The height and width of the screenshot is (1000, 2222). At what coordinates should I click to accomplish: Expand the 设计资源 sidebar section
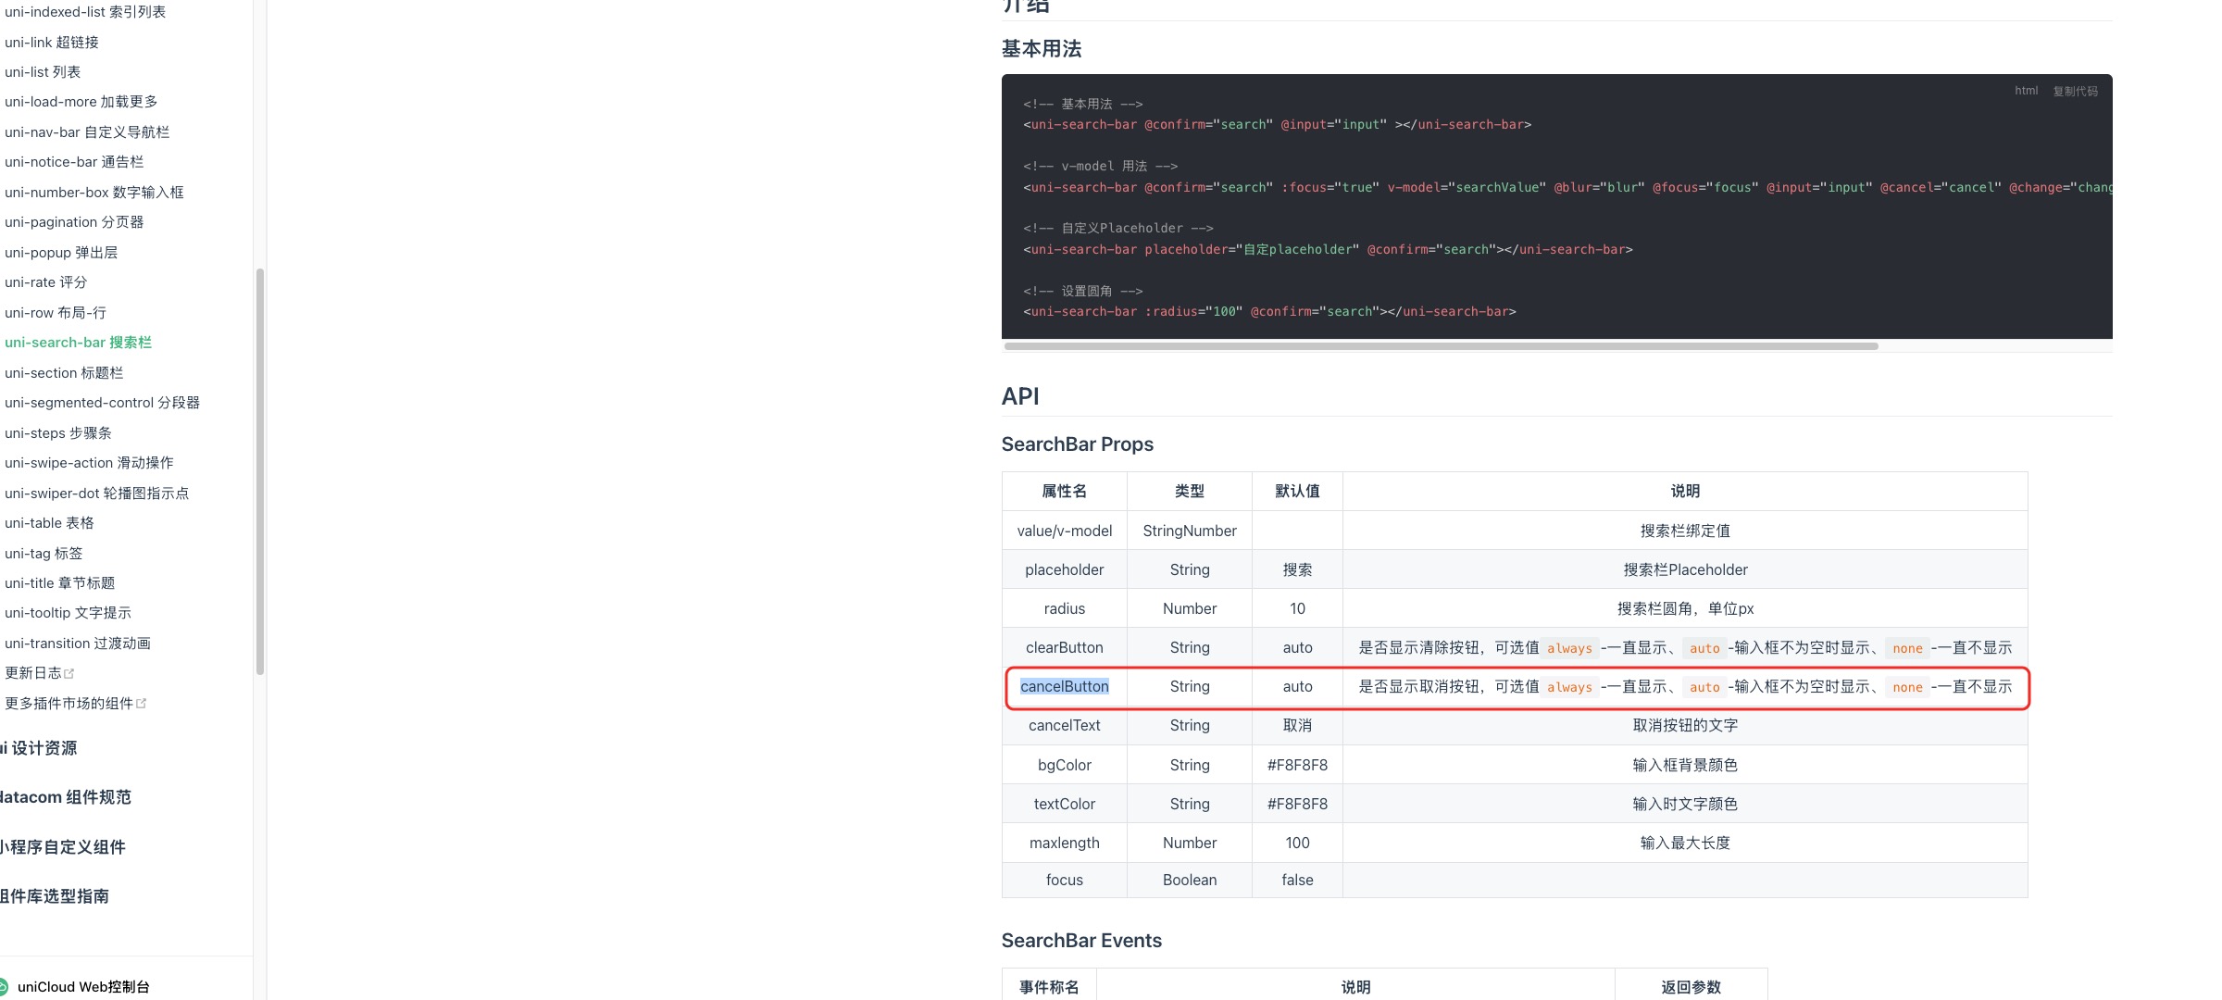(x=39, y=748)
